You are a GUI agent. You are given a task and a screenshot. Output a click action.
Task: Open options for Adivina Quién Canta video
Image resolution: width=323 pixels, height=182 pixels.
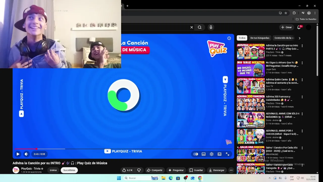tap(302, 80)
